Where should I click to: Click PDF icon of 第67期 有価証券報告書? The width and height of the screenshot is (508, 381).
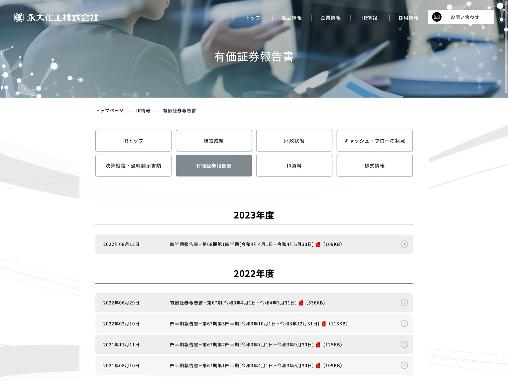click(x=301, y=303)
